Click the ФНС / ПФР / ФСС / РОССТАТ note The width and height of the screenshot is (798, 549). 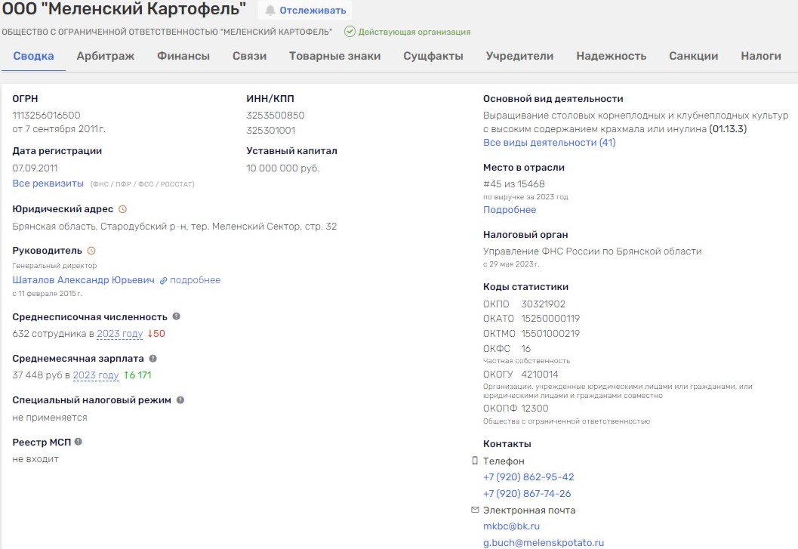(143, 184)
